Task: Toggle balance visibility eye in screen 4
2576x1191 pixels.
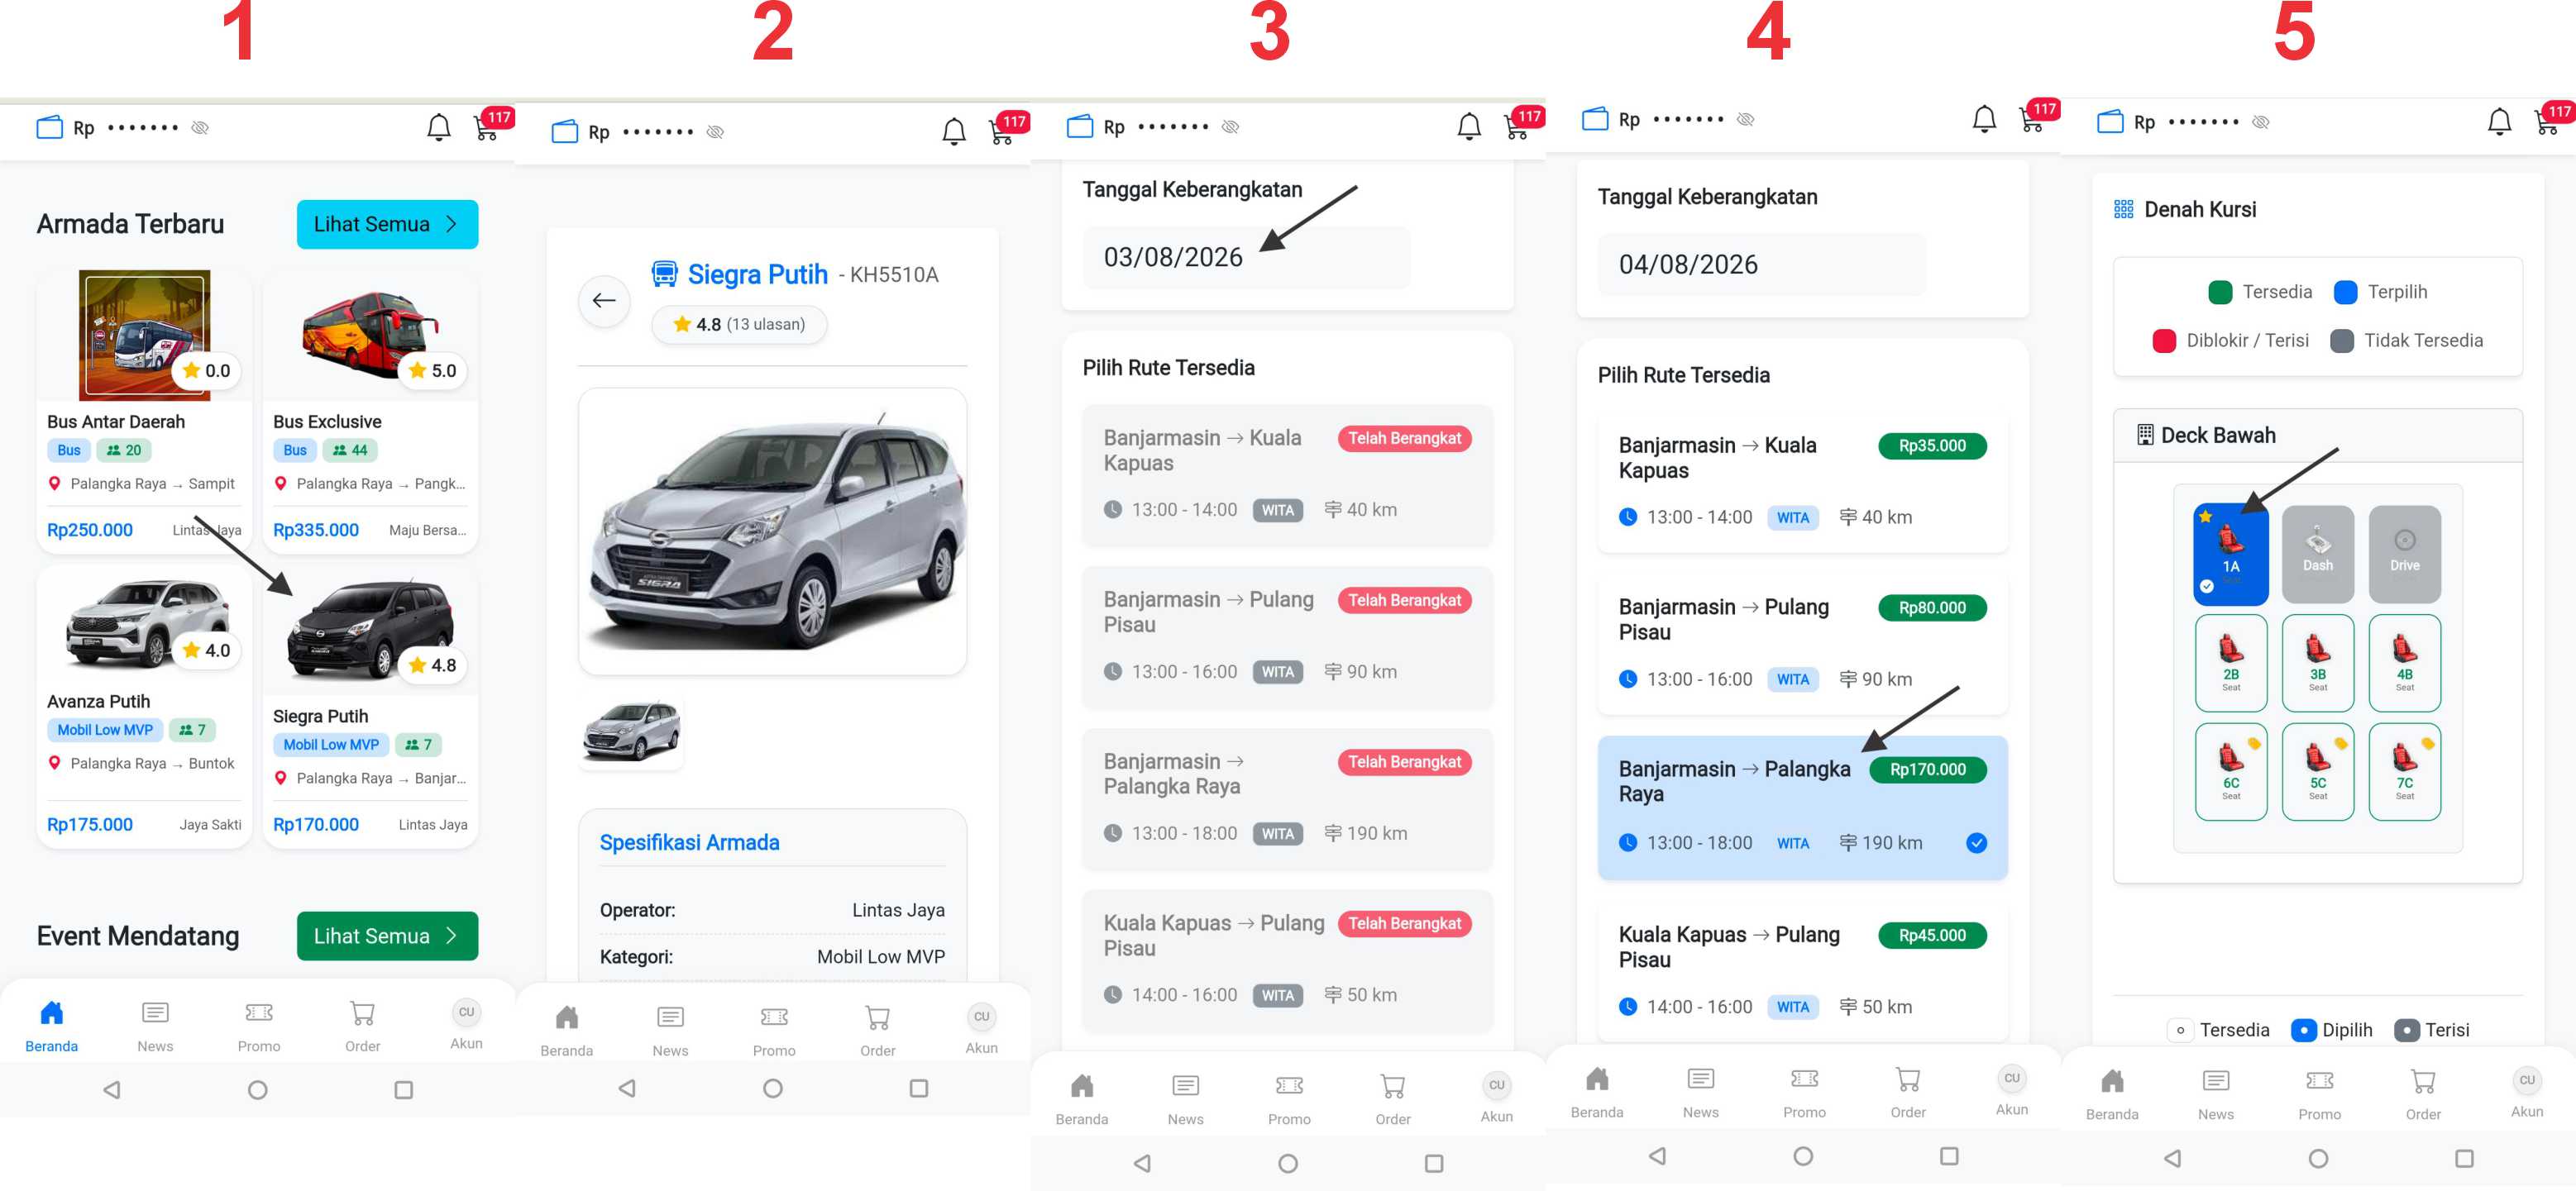Action: click(x=1745, y=120)
